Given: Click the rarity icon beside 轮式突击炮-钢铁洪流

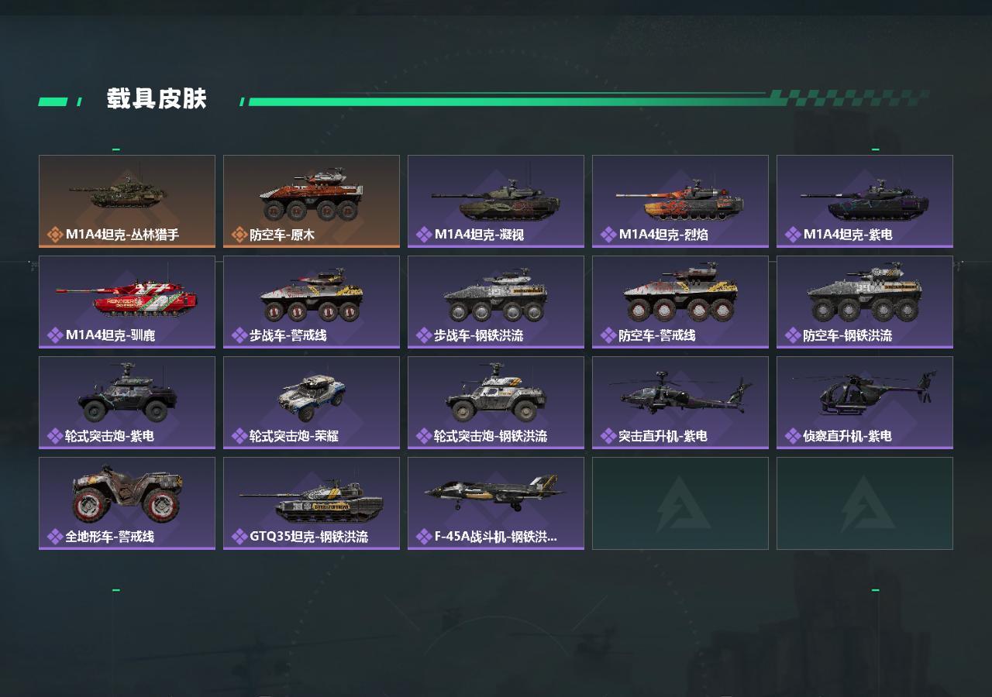Looking at the screenshot, I should click(424, 436).
